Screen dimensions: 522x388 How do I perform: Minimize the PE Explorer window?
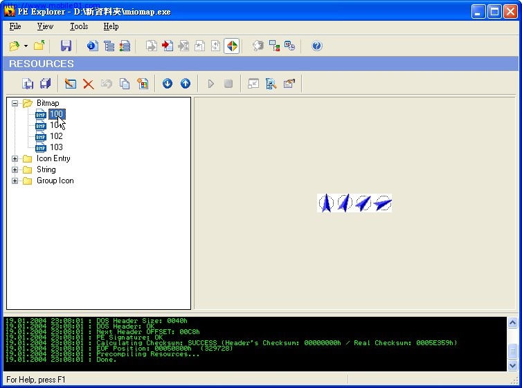click(x=478, y=12)
